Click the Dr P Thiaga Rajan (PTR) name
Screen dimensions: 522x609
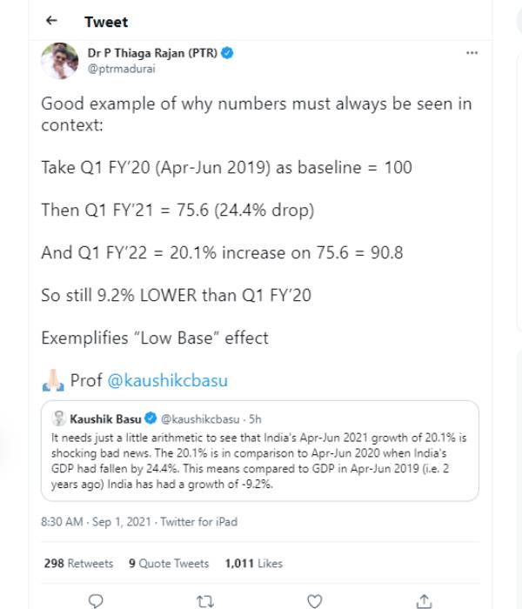pos(152,53)
